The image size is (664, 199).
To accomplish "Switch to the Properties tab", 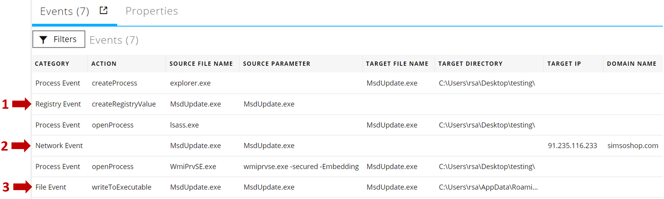I will pos(152,11).
